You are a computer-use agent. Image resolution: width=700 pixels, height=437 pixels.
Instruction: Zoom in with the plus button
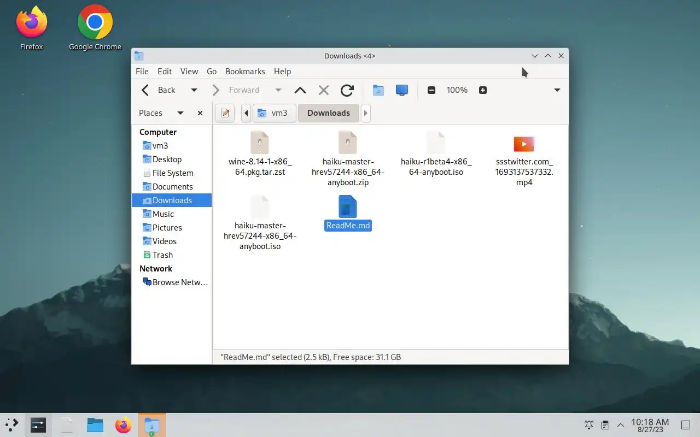click(483, 90)
